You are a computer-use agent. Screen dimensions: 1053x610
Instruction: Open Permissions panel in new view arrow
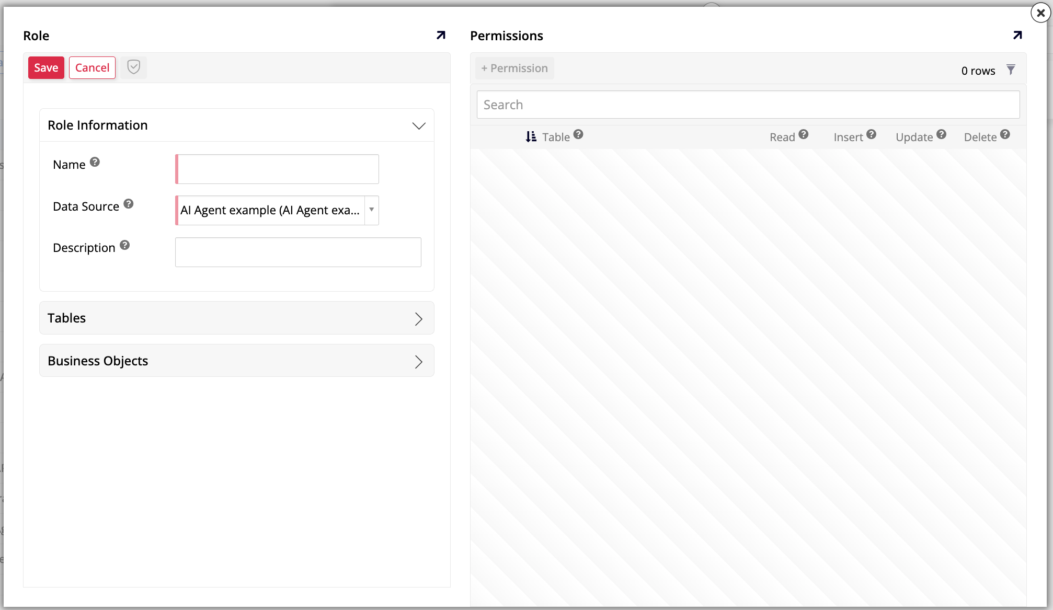[x=1017, y=35]
